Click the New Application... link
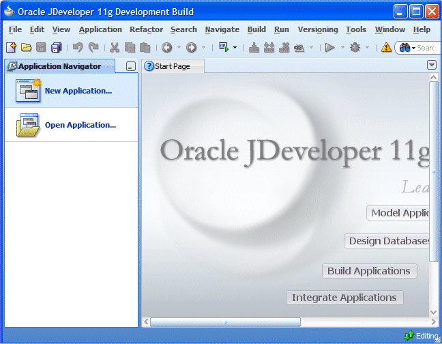442x344 pixels. pyautogui.click(x=78, y=91)
